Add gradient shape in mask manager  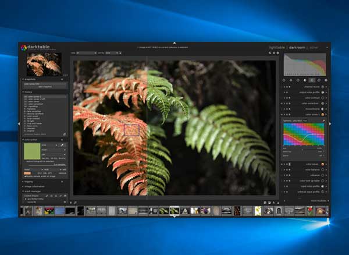(65, 196)
